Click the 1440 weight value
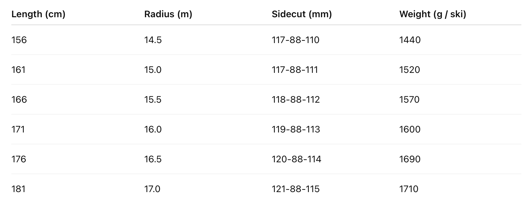 [x=410, y=40]
